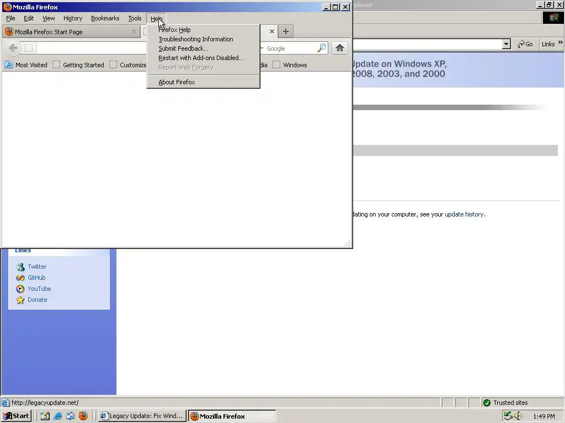The width and height of the screenshot is (565, 423).
Task: Open the Tools menu in Firefox
Action: click(135, 18)
